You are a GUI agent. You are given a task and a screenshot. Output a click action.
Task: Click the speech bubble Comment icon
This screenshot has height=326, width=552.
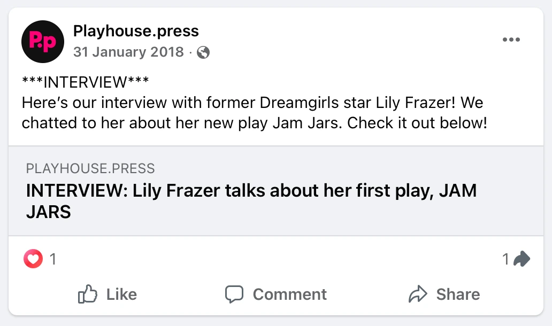[234, 294]
